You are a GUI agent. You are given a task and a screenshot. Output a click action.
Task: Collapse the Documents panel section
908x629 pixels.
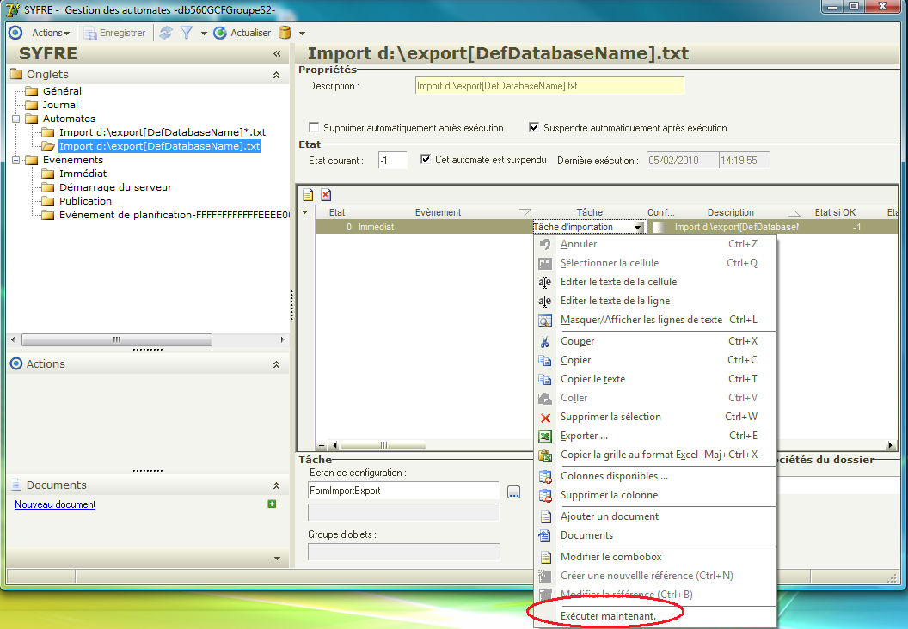[x=276, y=485]
